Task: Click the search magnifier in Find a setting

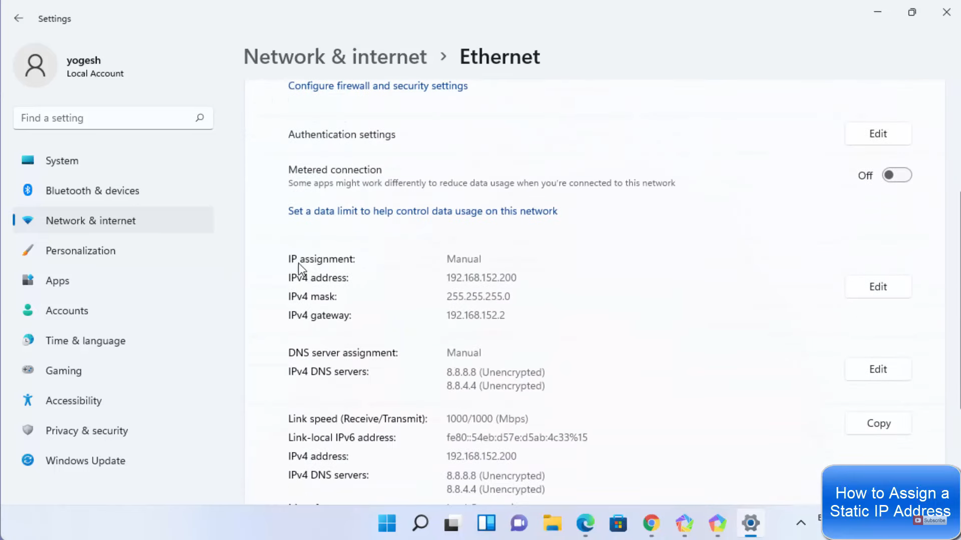Action: [200, 118]
